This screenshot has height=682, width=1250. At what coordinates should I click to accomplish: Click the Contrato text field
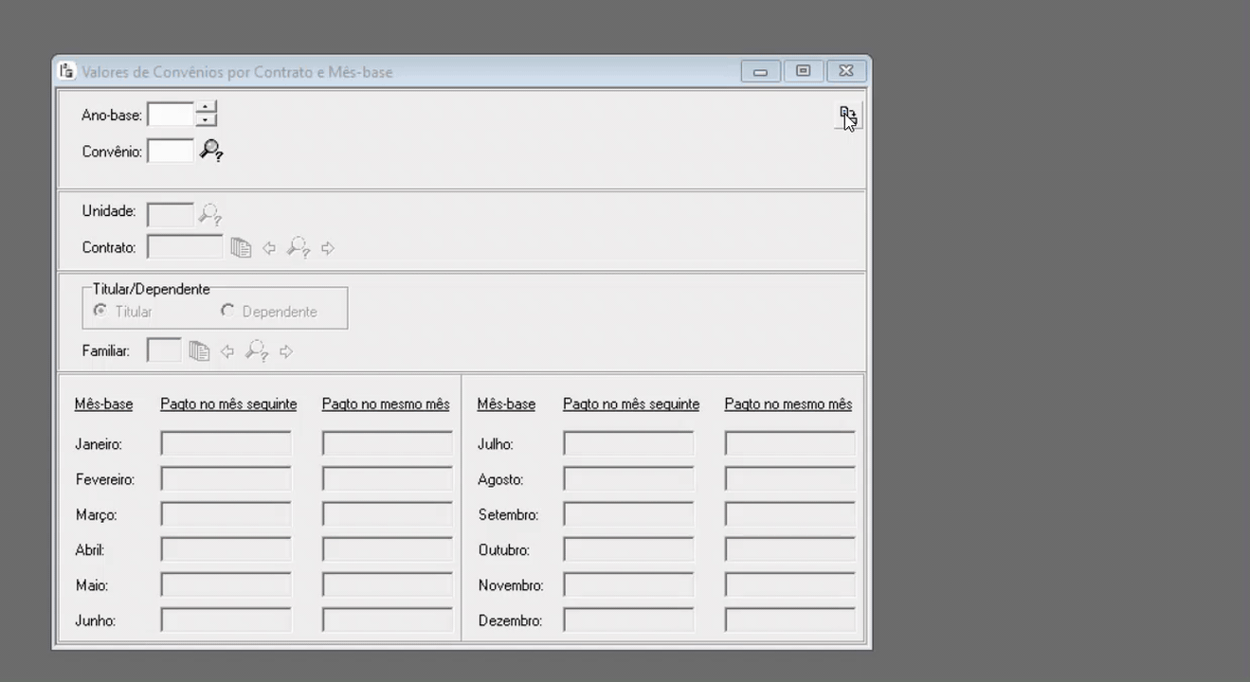(183, 245)
